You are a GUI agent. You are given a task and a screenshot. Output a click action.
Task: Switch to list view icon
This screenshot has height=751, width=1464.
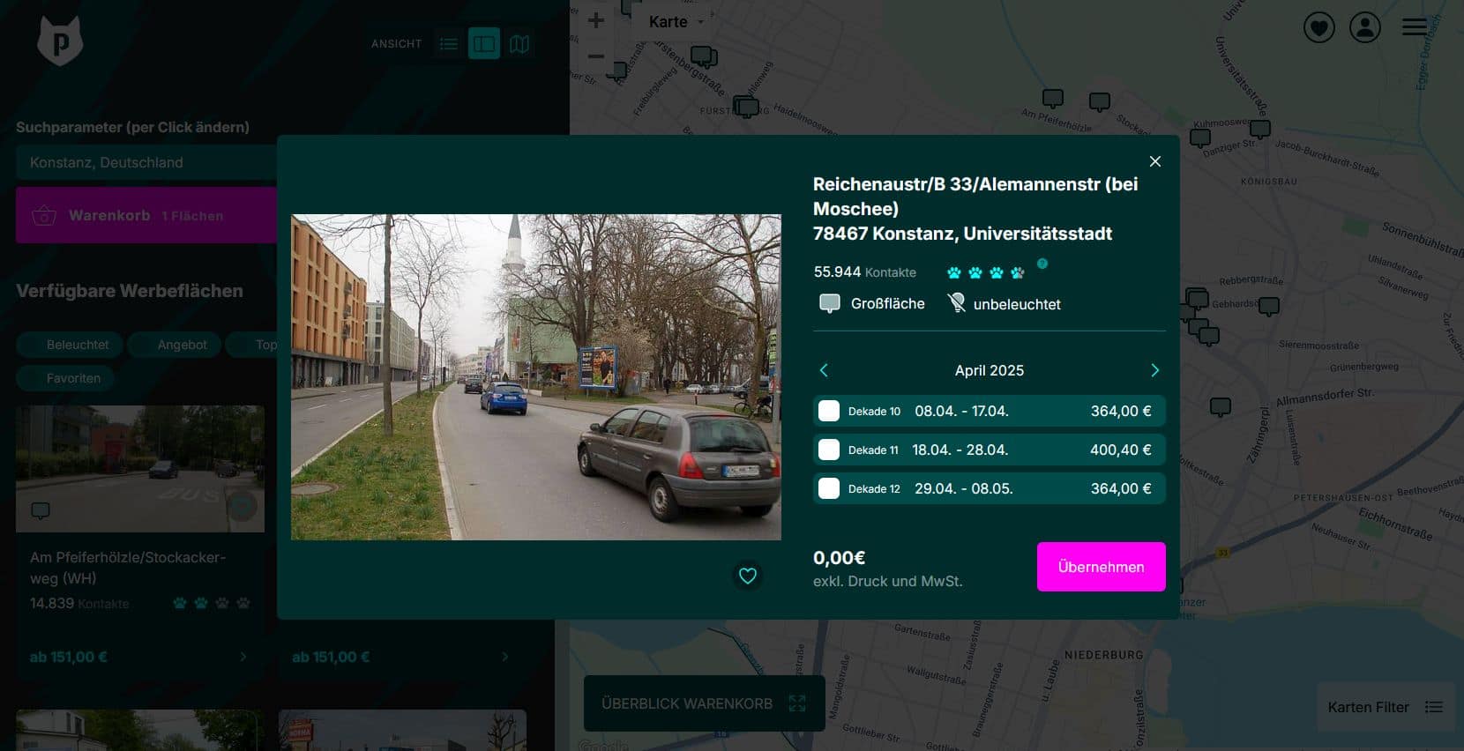coord(449,44)
